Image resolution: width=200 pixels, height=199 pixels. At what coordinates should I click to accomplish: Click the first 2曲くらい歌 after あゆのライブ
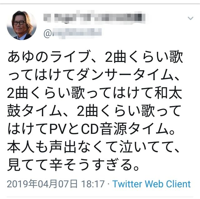(x=144, y=57)
